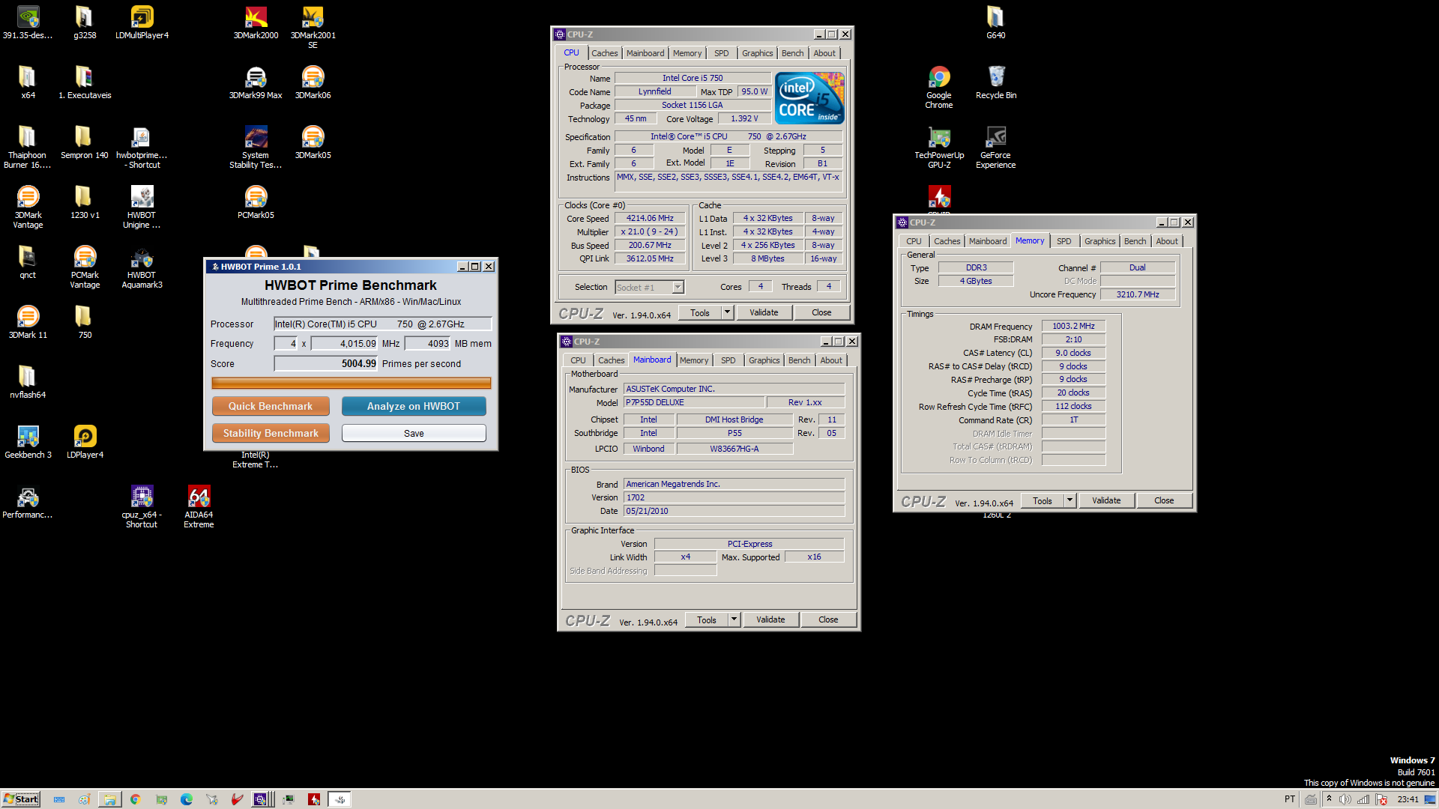Open the Action Center flag icon

point(1381,799)
